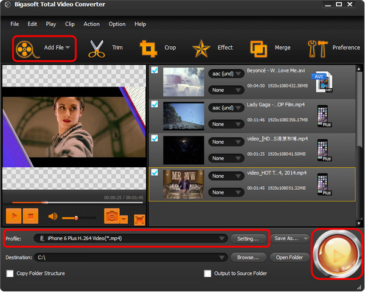The width and height of the screenshot is (365, 292).
Task: Uncheck the video_[HD file checkbox
Action: tap(155, 138)
